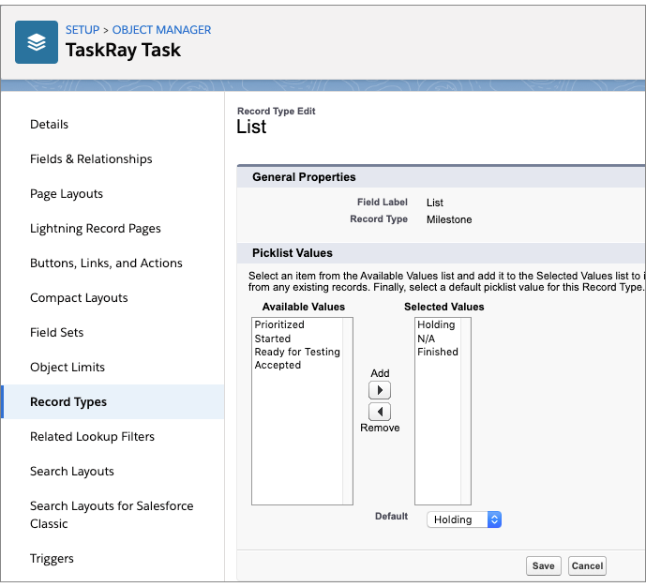Click the TaskRay Task object layers icon
Image resolution: width=646 pixels, height=587 pixels.
[x=37, y=42]
